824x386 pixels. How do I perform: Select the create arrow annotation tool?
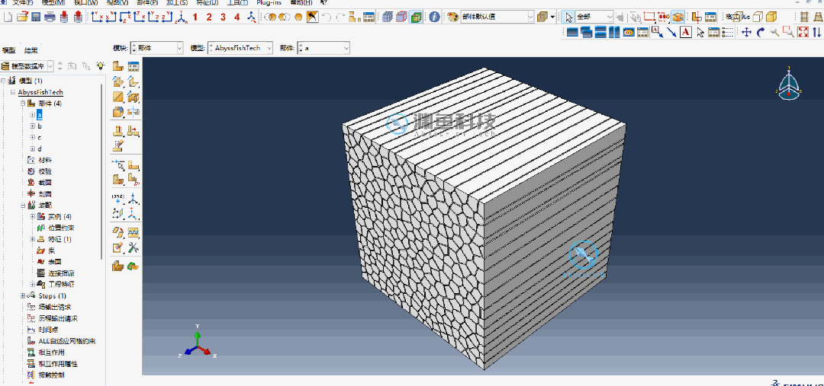click(671, 33)
